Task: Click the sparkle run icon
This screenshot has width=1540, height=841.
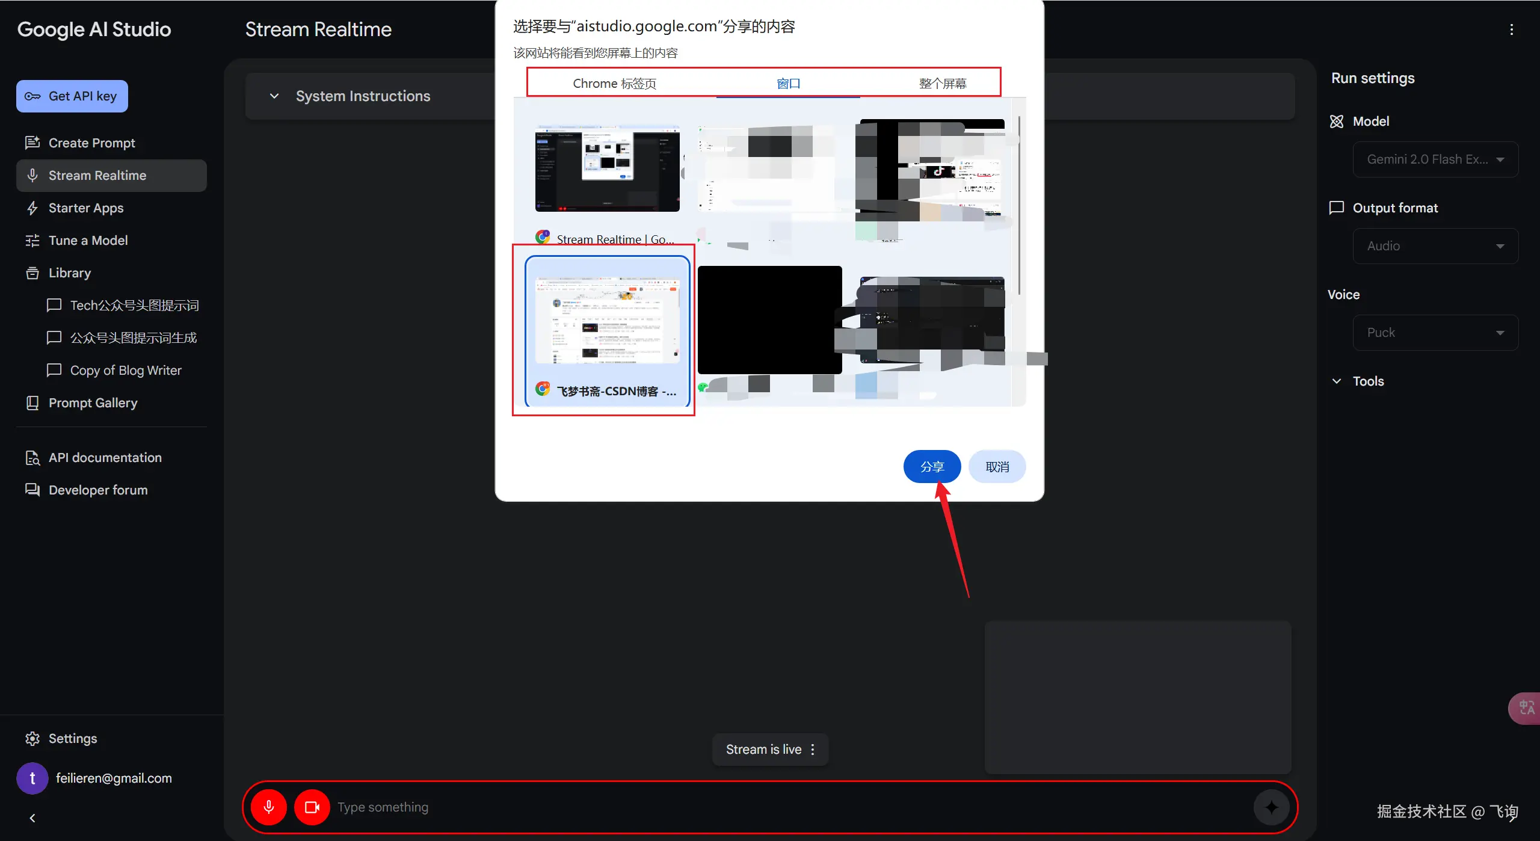Action: tap(1271, 807)
